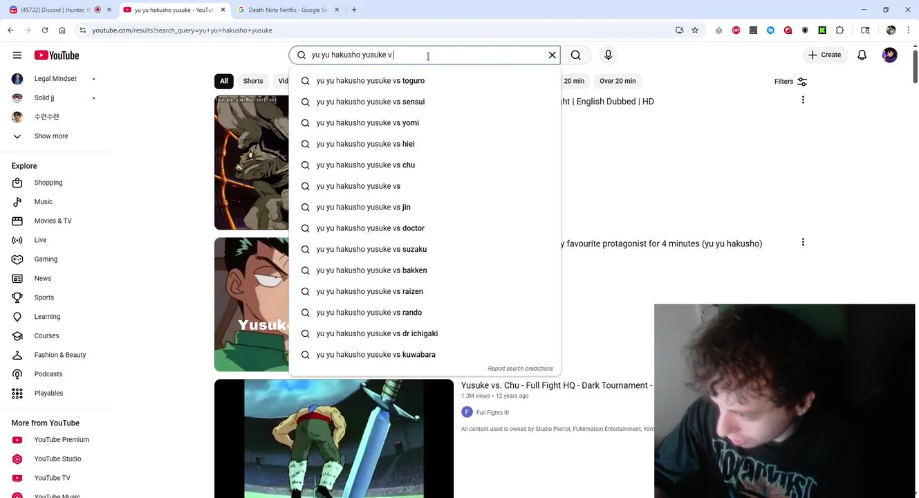Image resolution: width=919 pixels, height=498 pixels.
Task: Go to the YouTube home logo
Action: [57, 55]
